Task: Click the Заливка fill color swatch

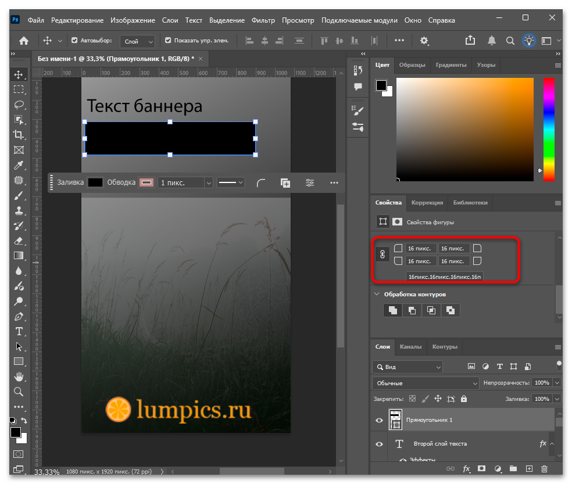Action: tap(95, 182)
